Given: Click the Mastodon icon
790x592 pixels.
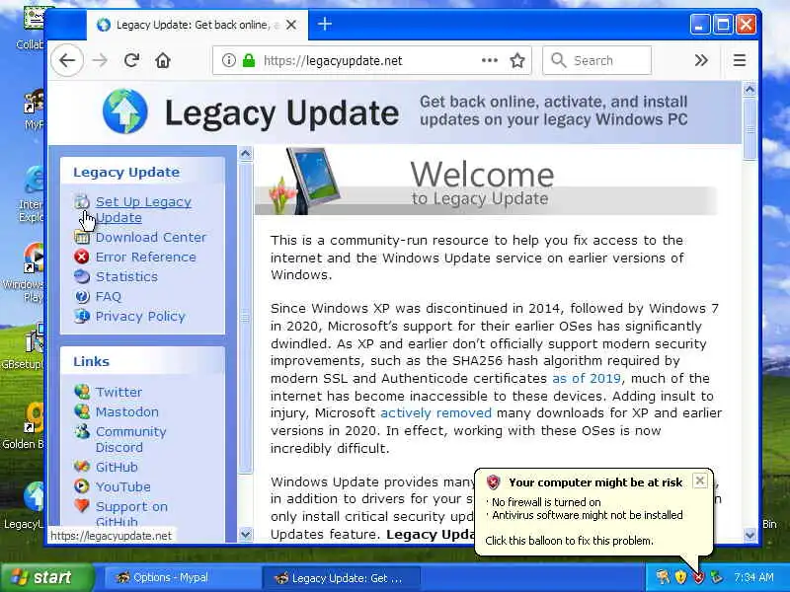Looking at the screenshot, I should coord(82,411).
